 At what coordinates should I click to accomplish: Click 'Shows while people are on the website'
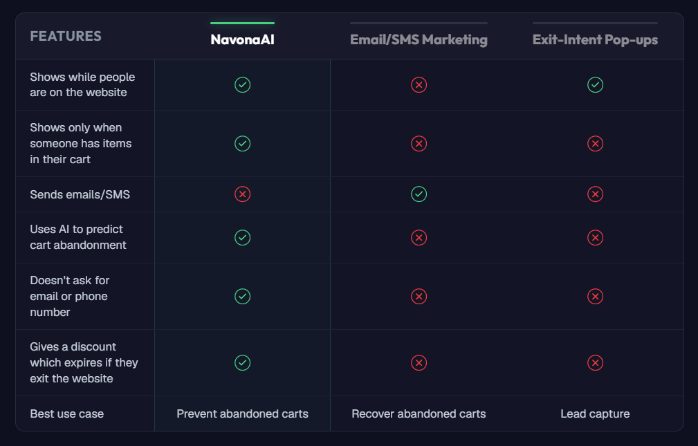point(82,84)
